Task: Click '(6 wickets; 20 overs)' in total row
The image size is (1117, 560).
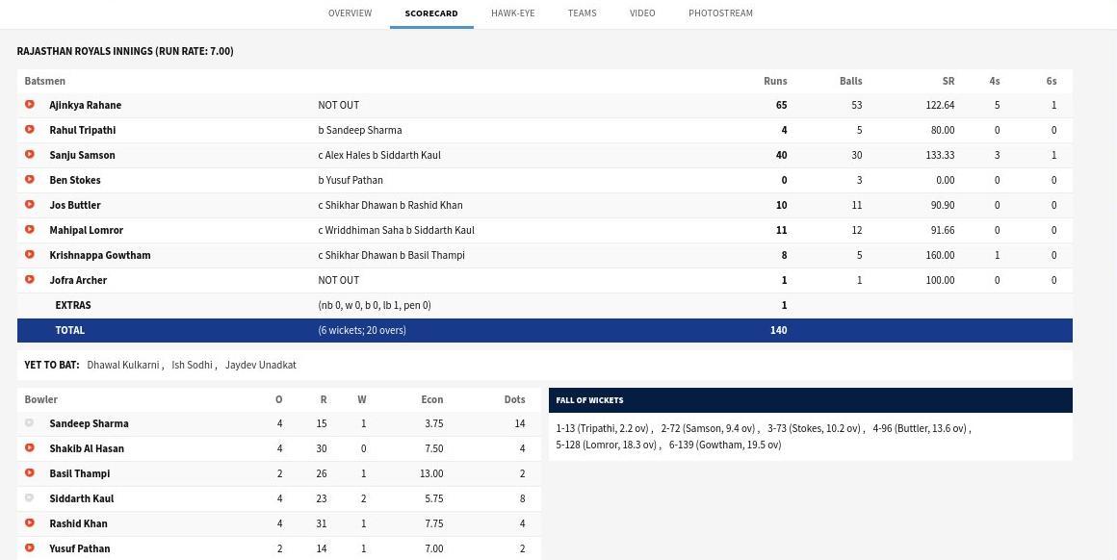Action: [x=362, y=330]
